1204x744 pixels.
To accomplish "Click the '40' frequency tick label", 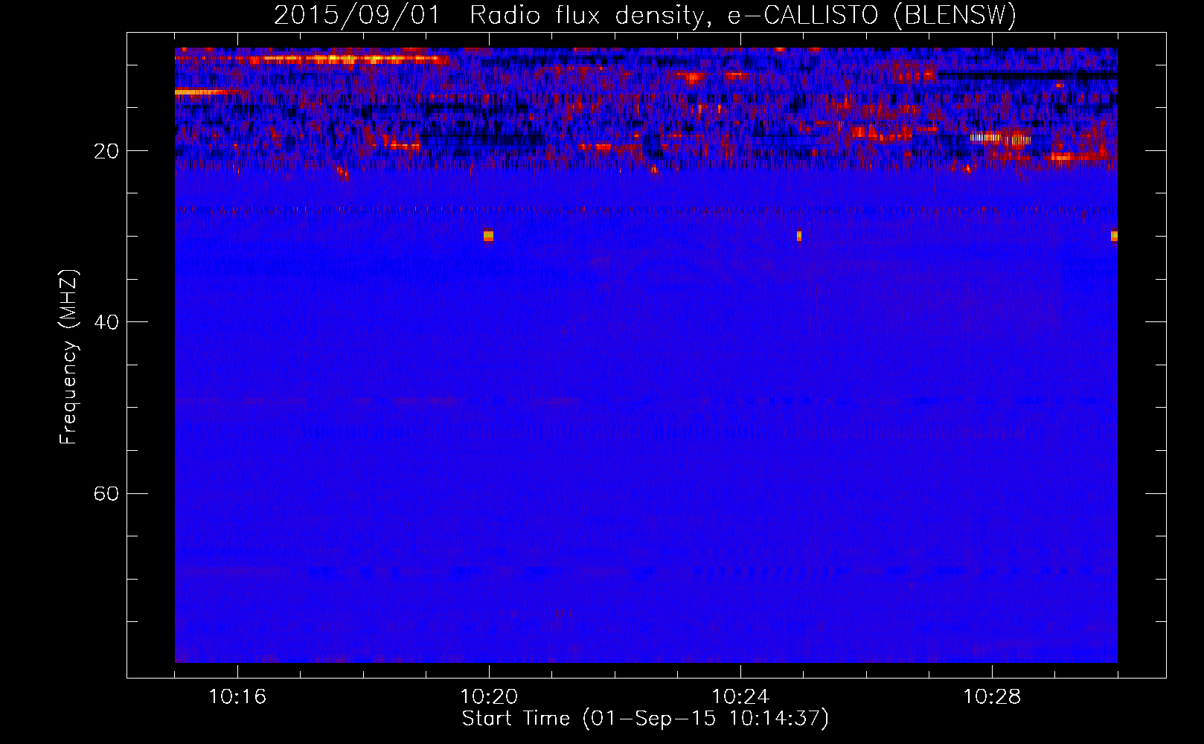I will coord(106,322).
